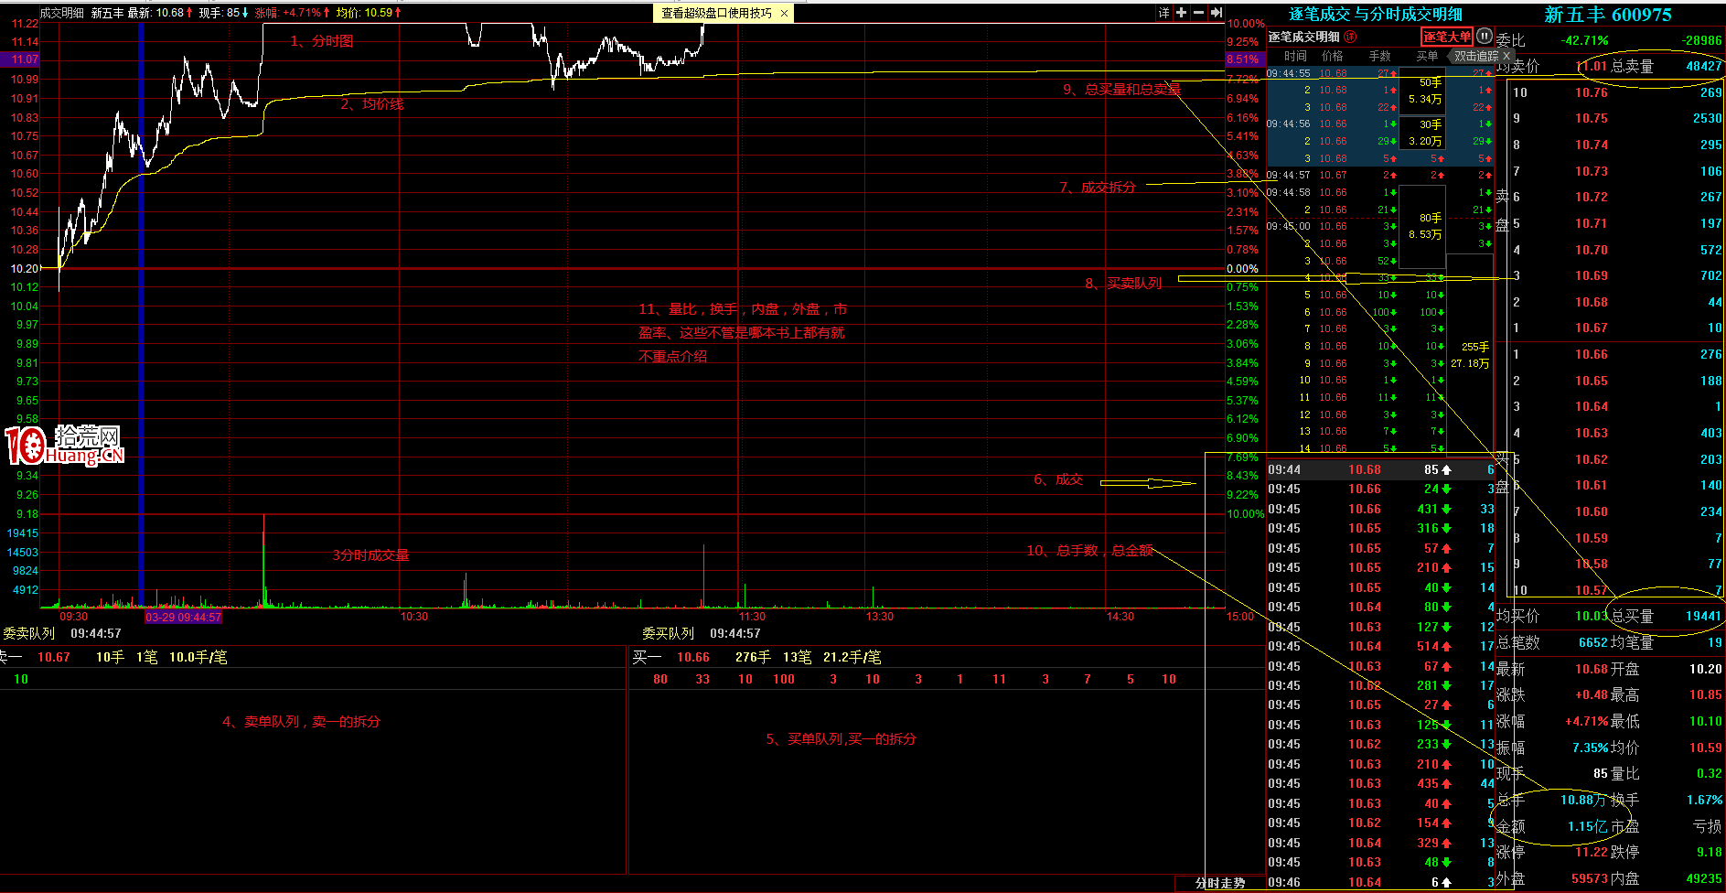
Task: Click the highlighted 11.07 price axis marker
Action: pos(20,59)
